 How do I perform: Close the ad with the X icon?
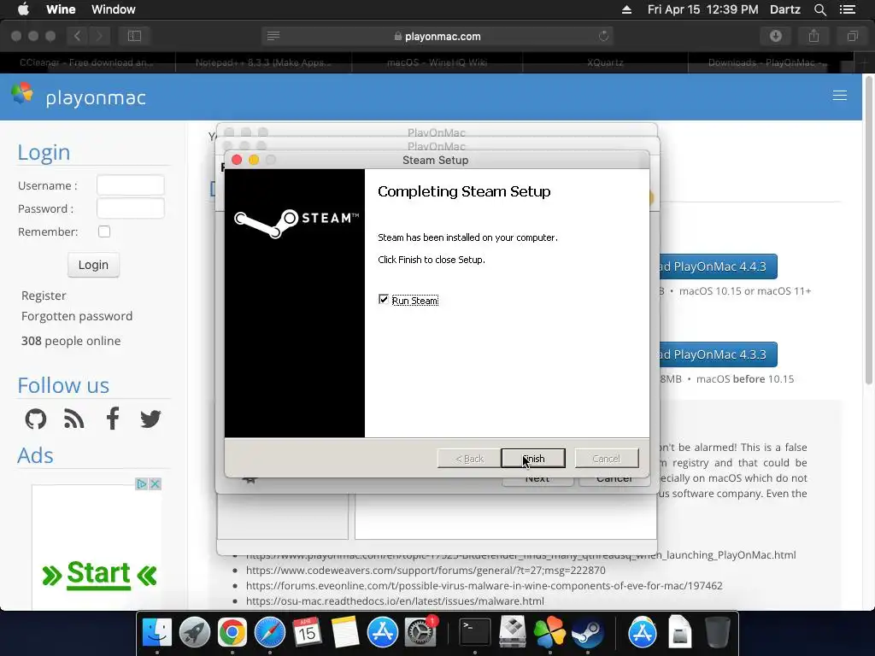click(156, 483)
